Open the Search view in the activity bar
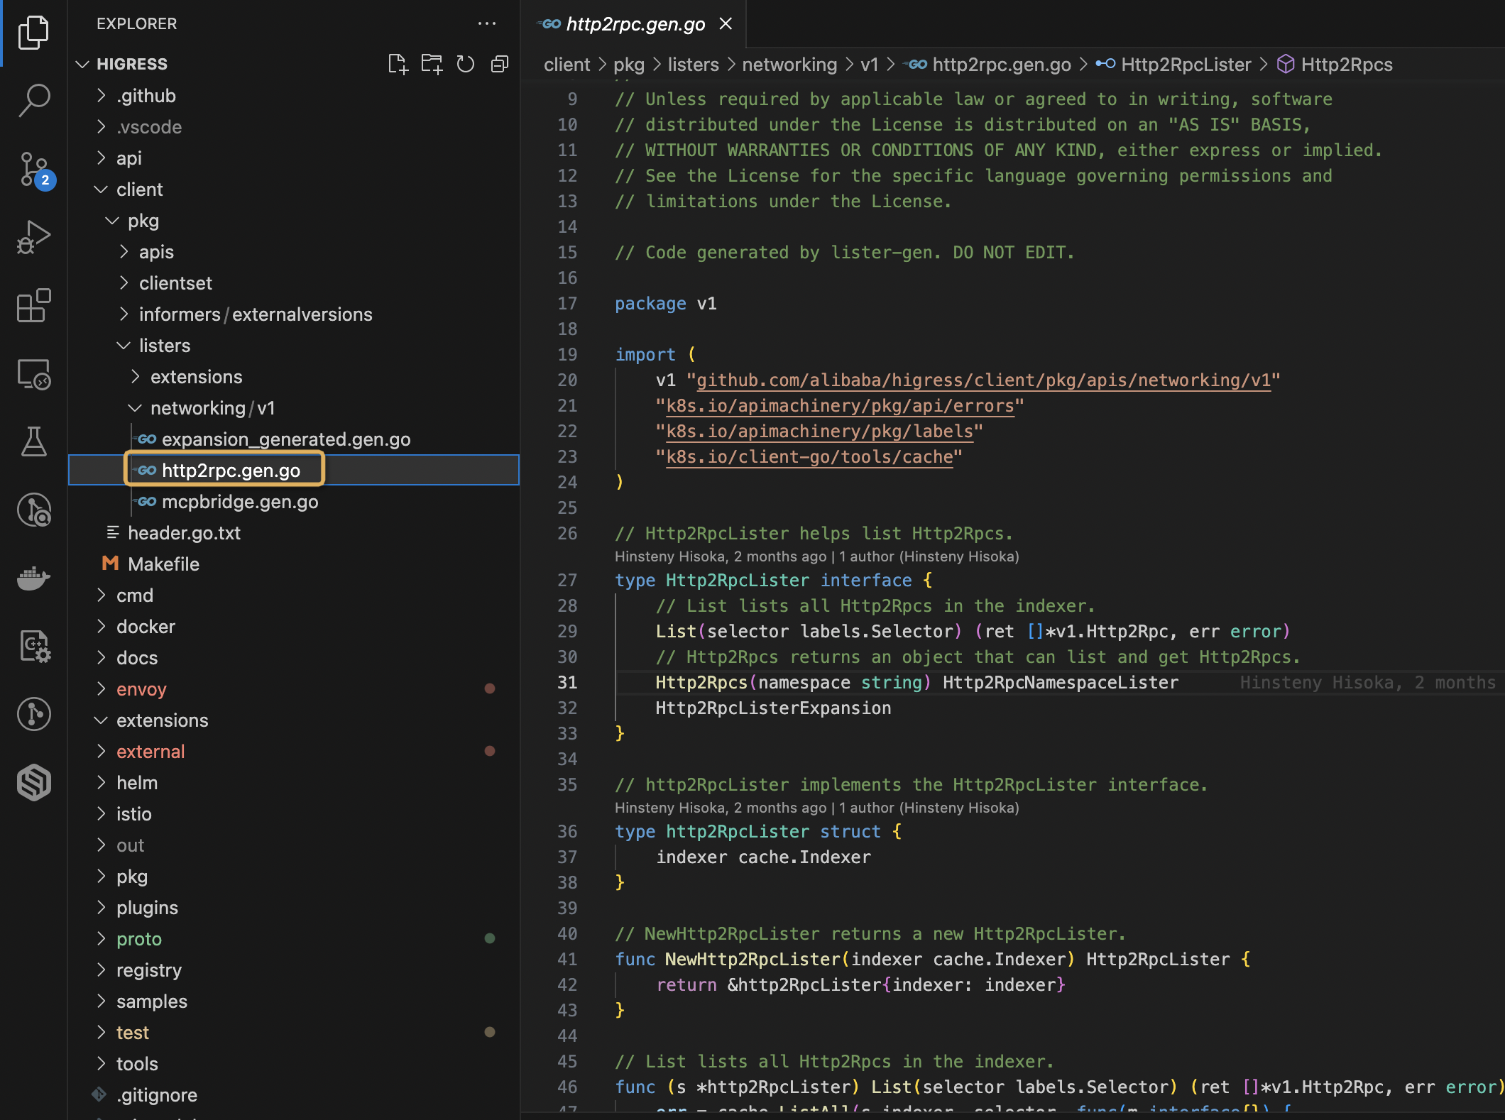1505x1120 pixels. (33, 99)
